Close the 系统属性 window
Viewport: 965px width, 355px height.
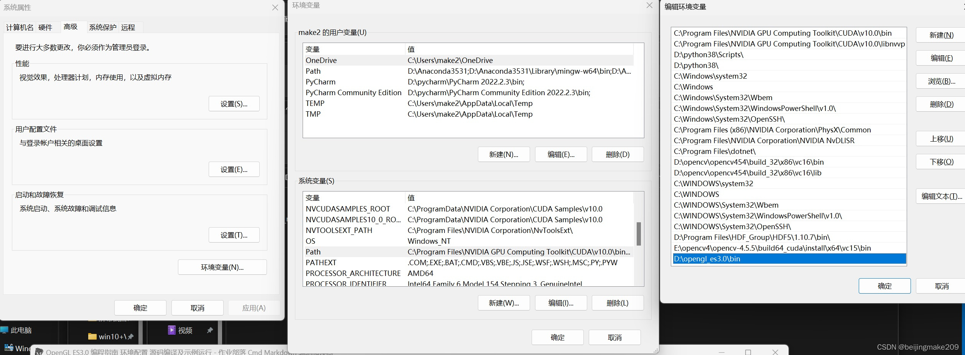(x=275, y=8)
